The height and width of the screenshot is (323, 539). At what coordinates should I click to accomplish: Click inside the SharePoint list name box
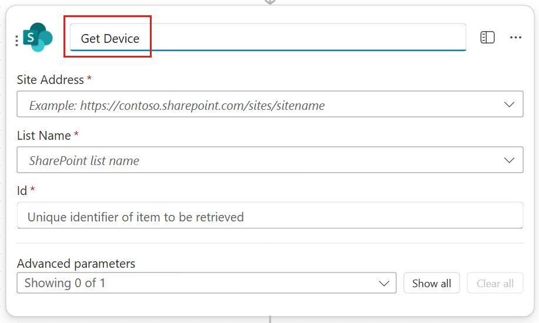click(x=259, y=160)
